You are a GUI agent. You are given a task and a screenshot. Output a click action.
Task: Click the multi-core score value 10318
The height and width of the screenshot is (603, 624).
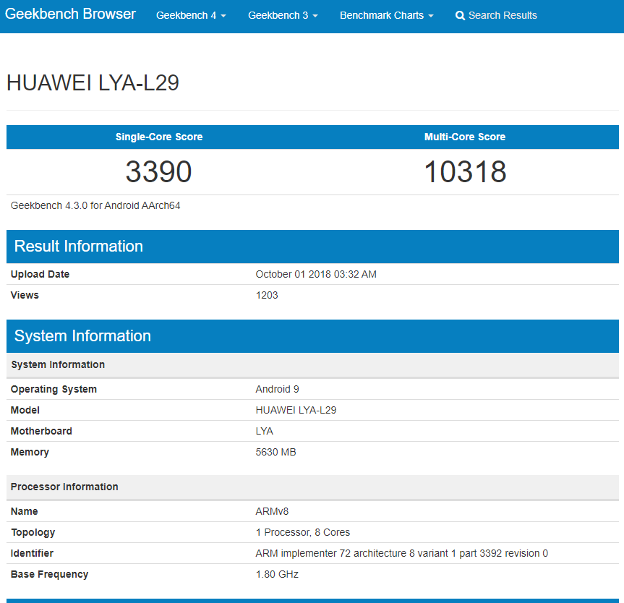tap(465, 172)
